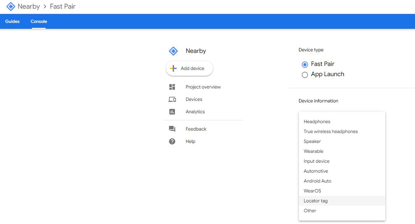Select the Fast Pair radio button
415x224 pixels.
click(x=305, y=65)
